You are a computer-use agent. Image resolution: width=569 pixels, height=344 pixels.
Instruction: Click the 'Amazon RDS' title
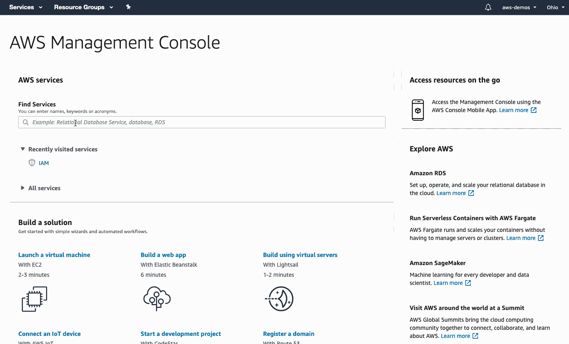pyautogui.click(x=428, y=173)
